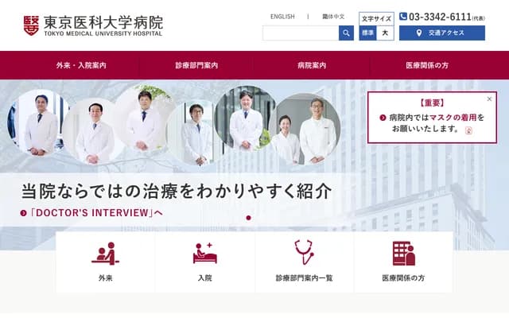
Task: Follow the 「DOCTOR'S INTERVIEW」へ link
Action: coord(96,213)
